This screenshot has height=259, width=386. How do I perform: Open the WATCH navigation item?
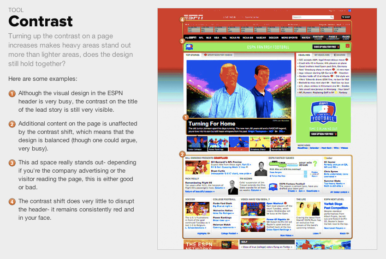coord(306,38)
